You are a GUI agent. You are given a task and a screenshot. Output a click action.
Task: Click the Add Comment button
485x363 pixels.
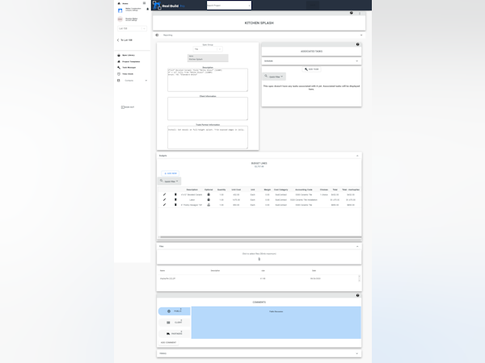point(169,343)
